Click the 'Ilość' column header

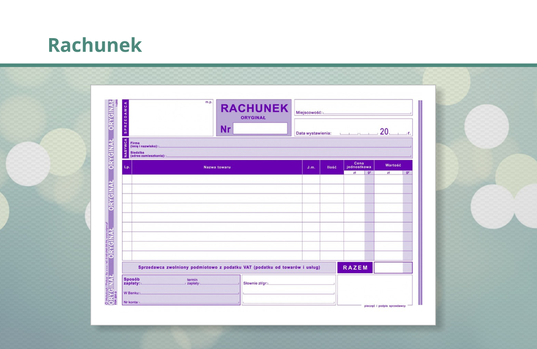(332, 167)
